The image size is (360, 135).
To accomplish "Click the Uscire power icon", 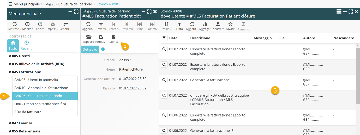I will 40,24.
